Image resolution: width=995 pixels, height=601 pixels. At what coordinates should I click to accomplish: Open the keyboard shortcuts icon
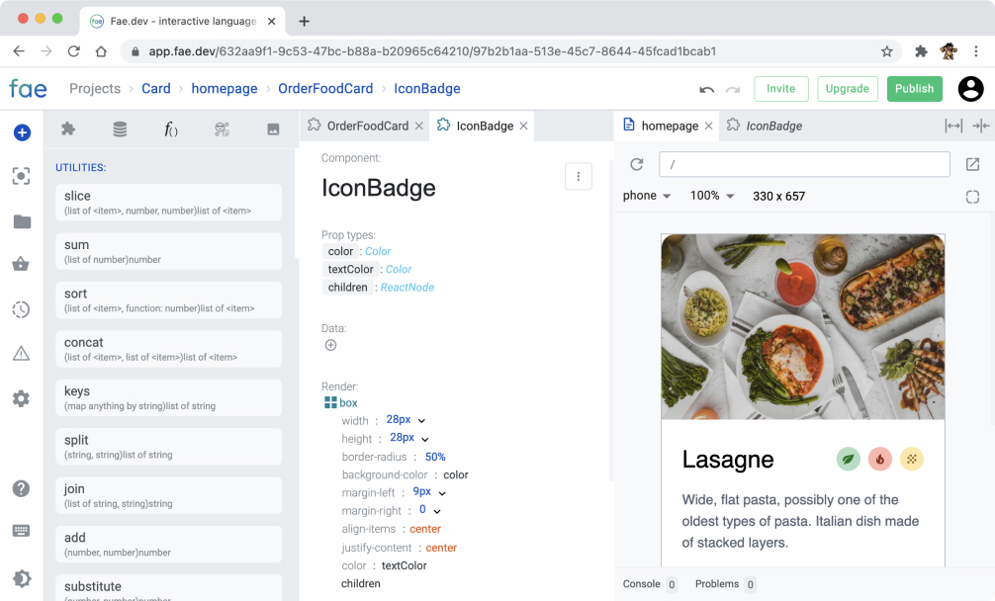[x=21, y=531]
